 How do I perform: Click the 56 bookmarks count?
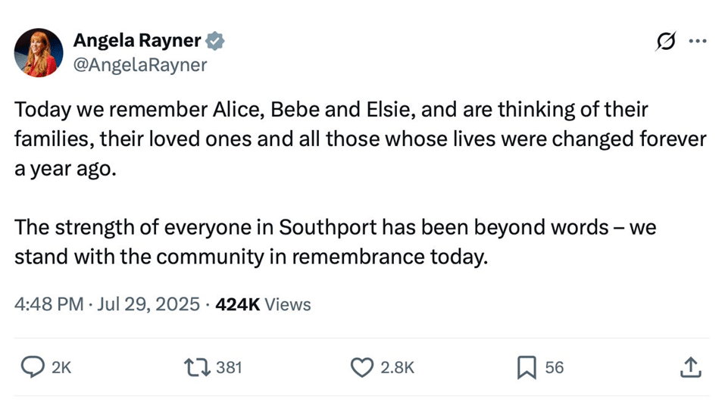pyautogui.click(x=555, y=368)
